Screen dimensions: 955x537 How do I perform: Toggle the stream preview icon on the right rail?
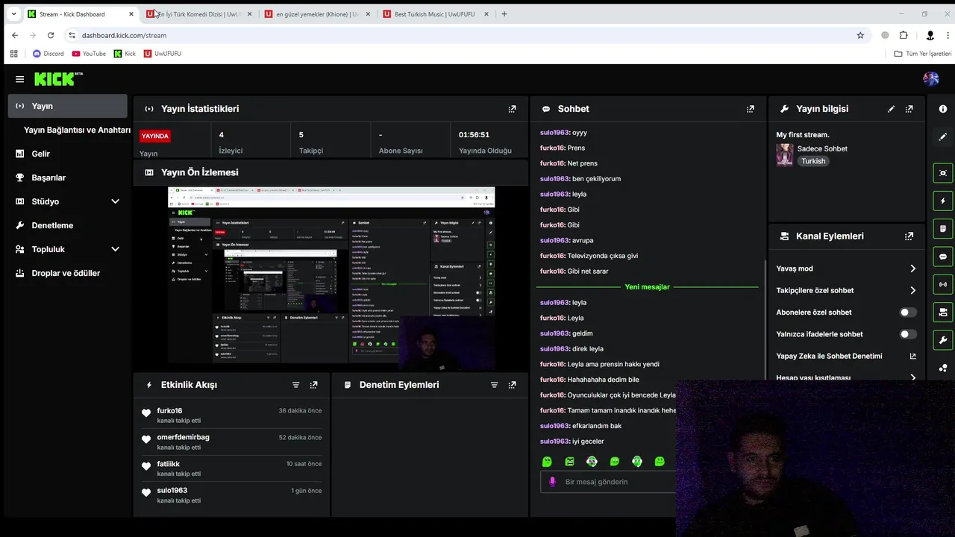coord(943,173)
